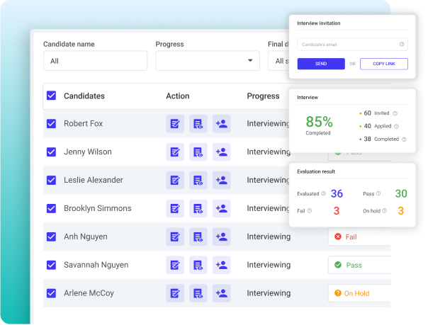The width and height of the screenshot is (428, 325).
Task: Add person icon for Anh Nguyen
Action: click(221, 236)
